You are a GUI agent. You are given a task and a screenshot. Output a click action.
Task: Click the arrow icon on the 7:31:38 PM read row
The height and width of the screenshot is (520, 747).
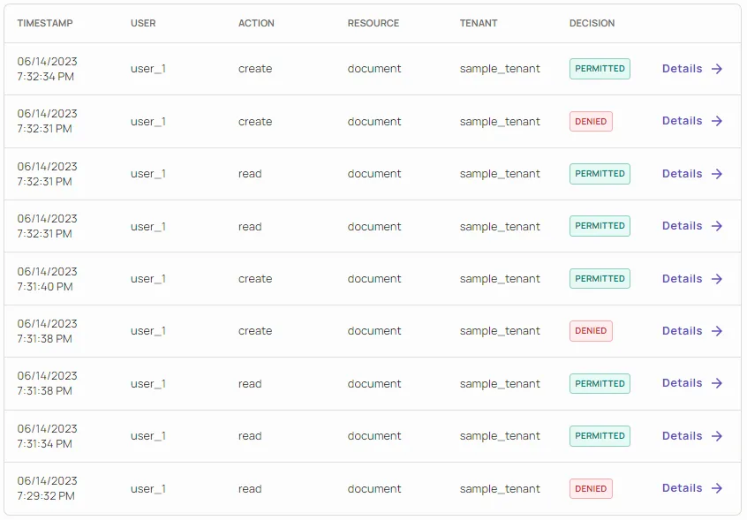pyautogui.click(x=717, y=383)
